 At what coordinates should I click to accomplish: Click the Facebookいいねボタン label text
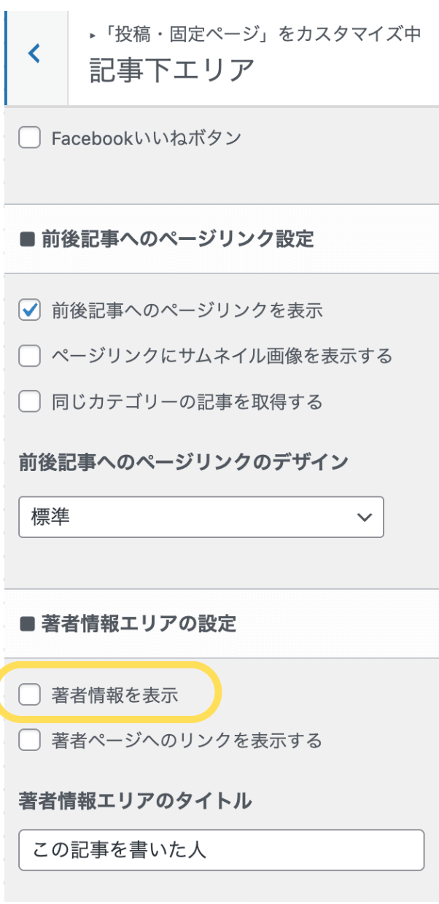click(146, 139)
